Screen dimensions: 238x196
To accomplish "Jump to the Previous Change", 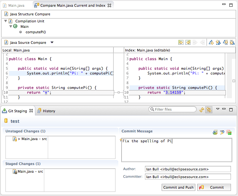I will [232, 43].
